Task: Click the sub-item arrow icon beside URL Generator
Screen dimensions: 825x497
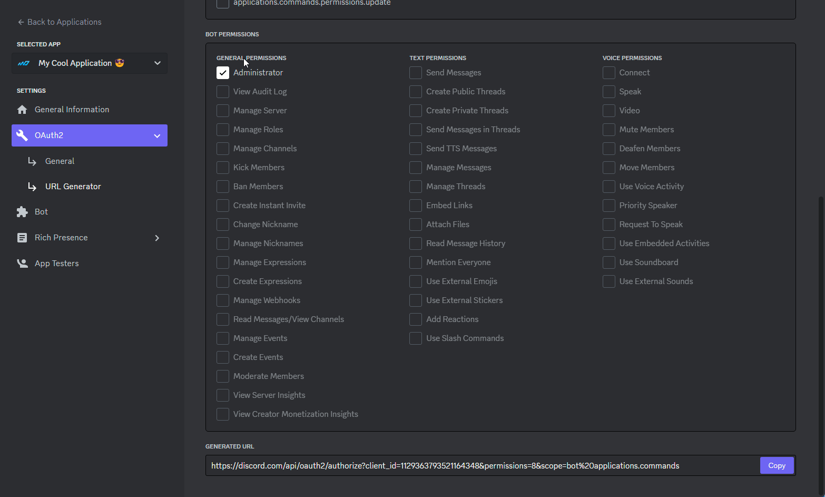Action: tap(32, 187)
